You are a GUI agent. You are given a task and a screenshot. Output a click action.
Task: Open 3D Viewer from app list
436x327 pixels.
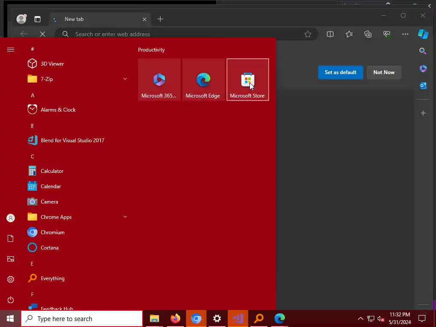point(78,64)
